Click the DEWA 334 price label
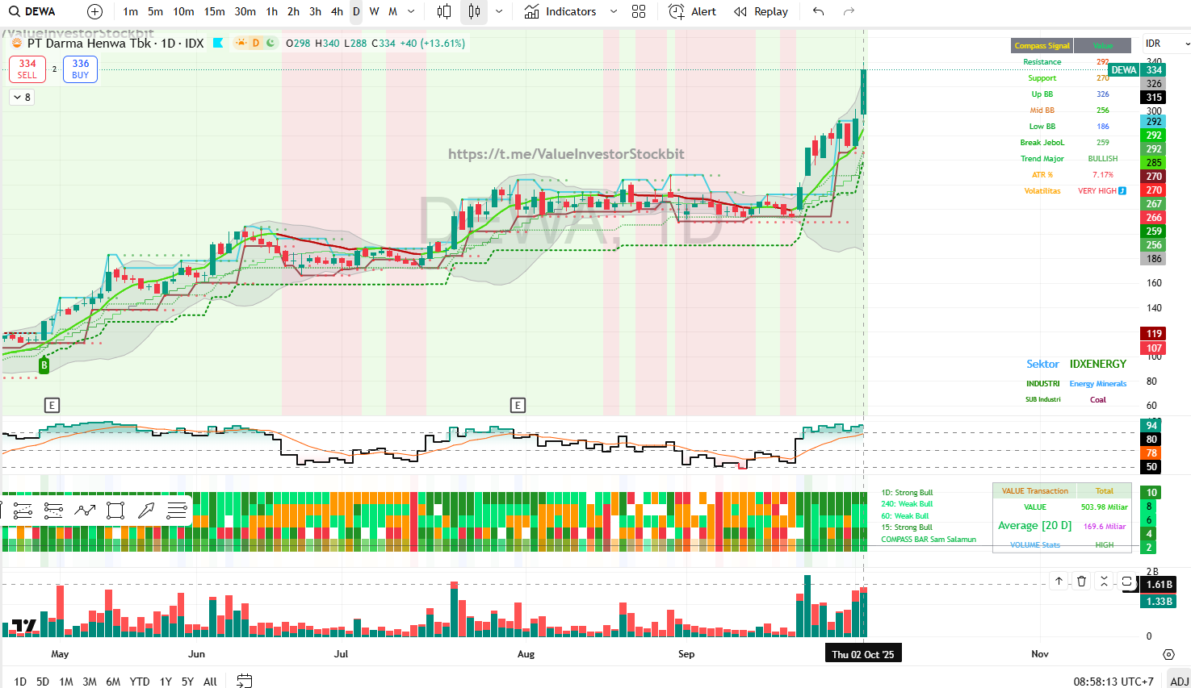1191x688 pixels. (x=1136, y=70)
